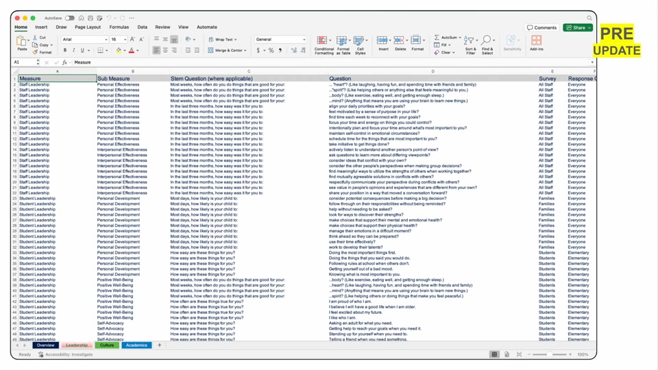Viewport: 658px width, 370px height.
Task: Apply currency dollar format
Action: click(258, 50)
